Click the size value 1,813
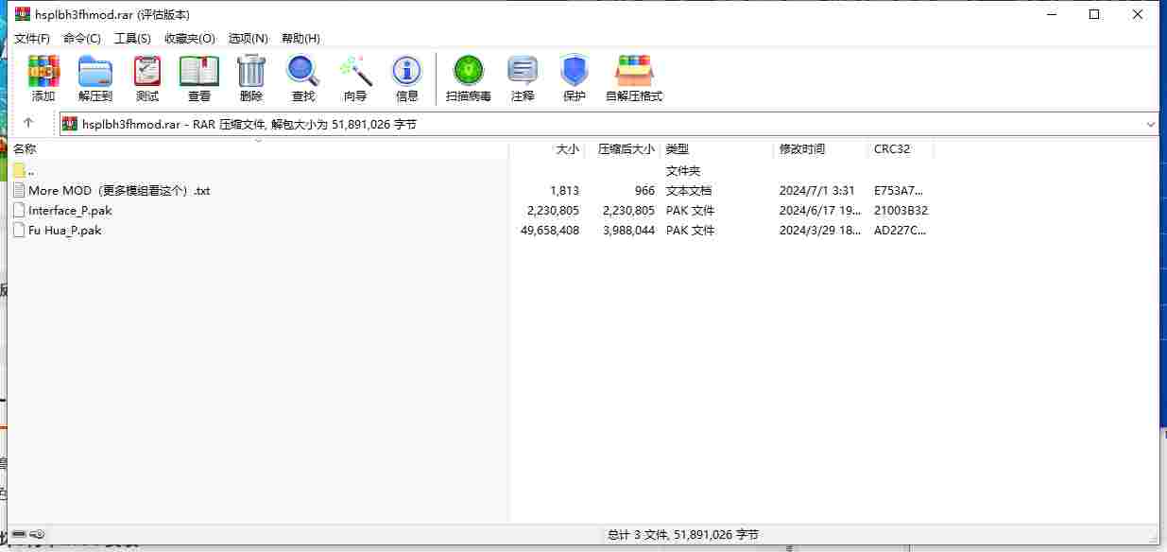Screen dimensions: 1167x552 click(x=565, y=190)
